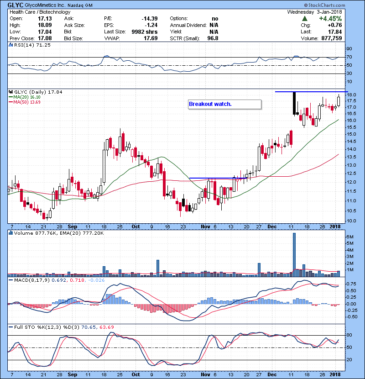The width and height of the screenshot is (365, 379).
Task: Click the ©StockCharts.com attribution text
Action: click(x=324, y=5)
